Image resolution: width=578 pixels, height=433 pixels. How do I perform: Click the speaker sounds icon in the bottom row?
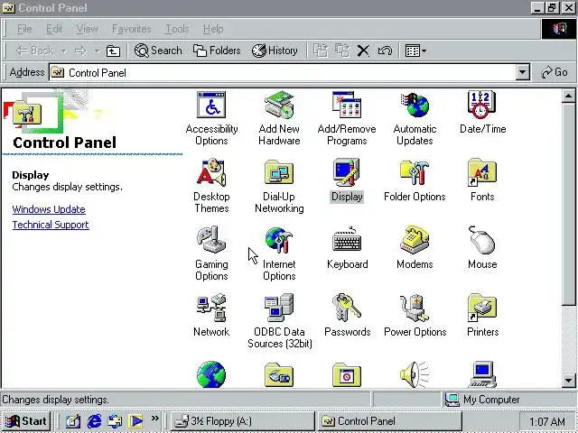[415, 374]
